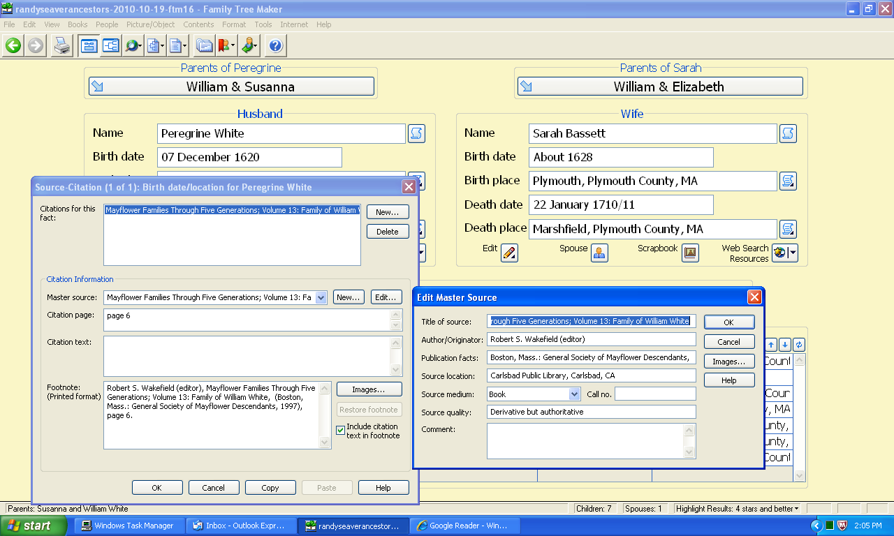Click the children list sort cycle icon
Screen dimensions: 894x536
click(x=799, y=345)
